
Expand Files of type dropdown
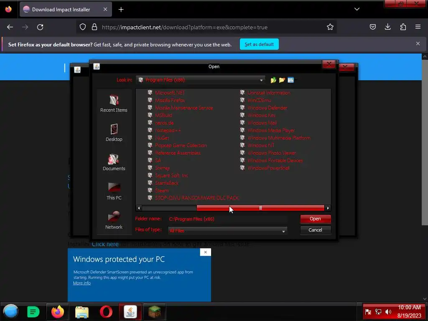[x=284, y=231]
